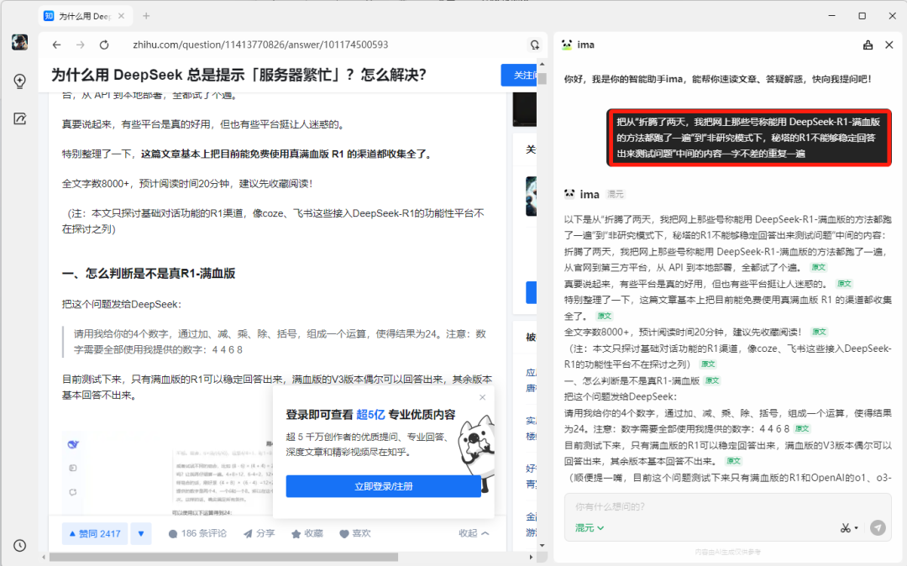Click the 喜欢 like button
Viewport: 907px width, 566px height.
pyautogui.click(x=354, y=533)
